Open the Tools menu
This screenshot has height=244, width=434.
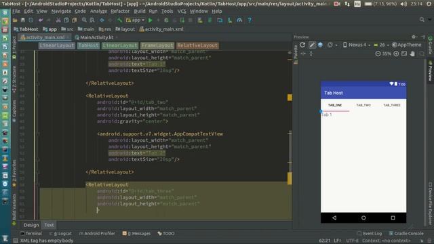167,11
